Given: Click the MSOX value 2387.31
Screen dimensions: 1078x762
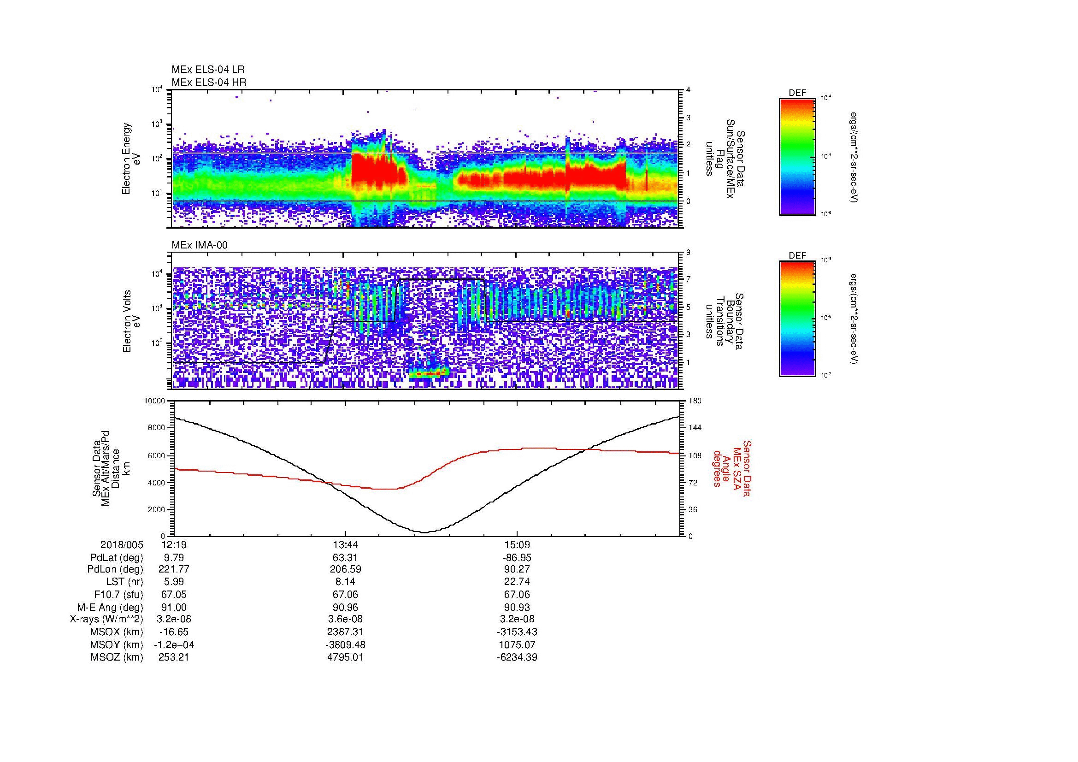Looking at the screenshot, I should 346,632.
